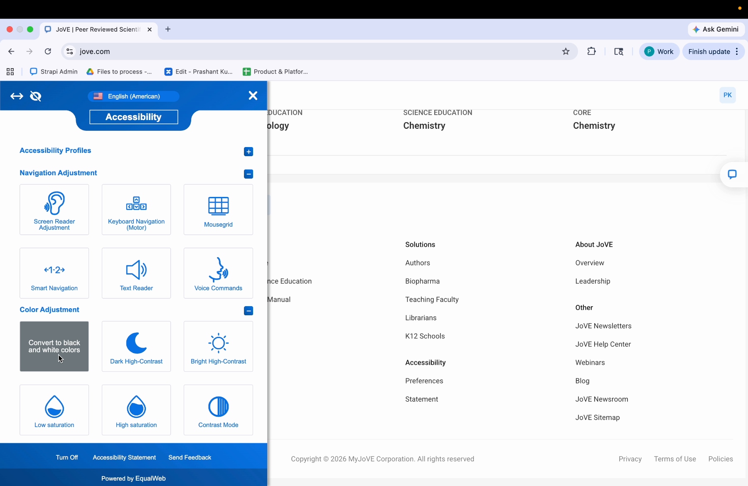748x486 pixels.
Task: Open JoVE Help Center link
Action: tap(603, 344)
